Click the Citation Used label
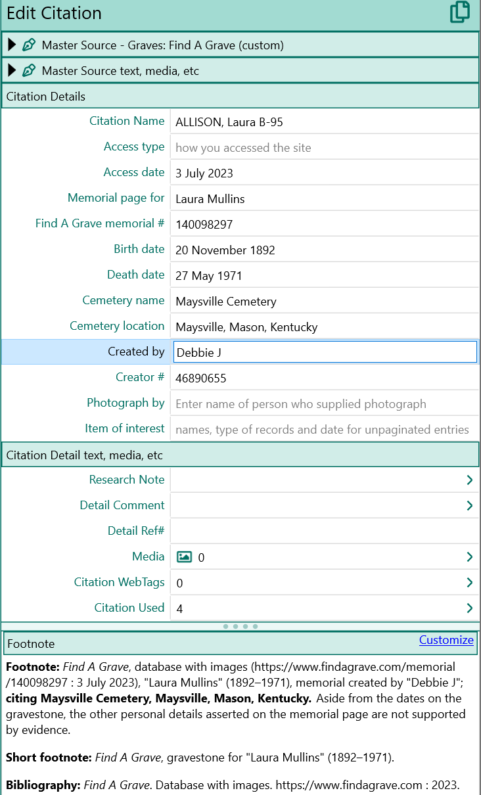 pyautogui.click(x=129, y=608)
